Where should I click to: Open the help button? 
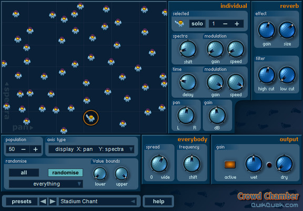pos(158,202)
